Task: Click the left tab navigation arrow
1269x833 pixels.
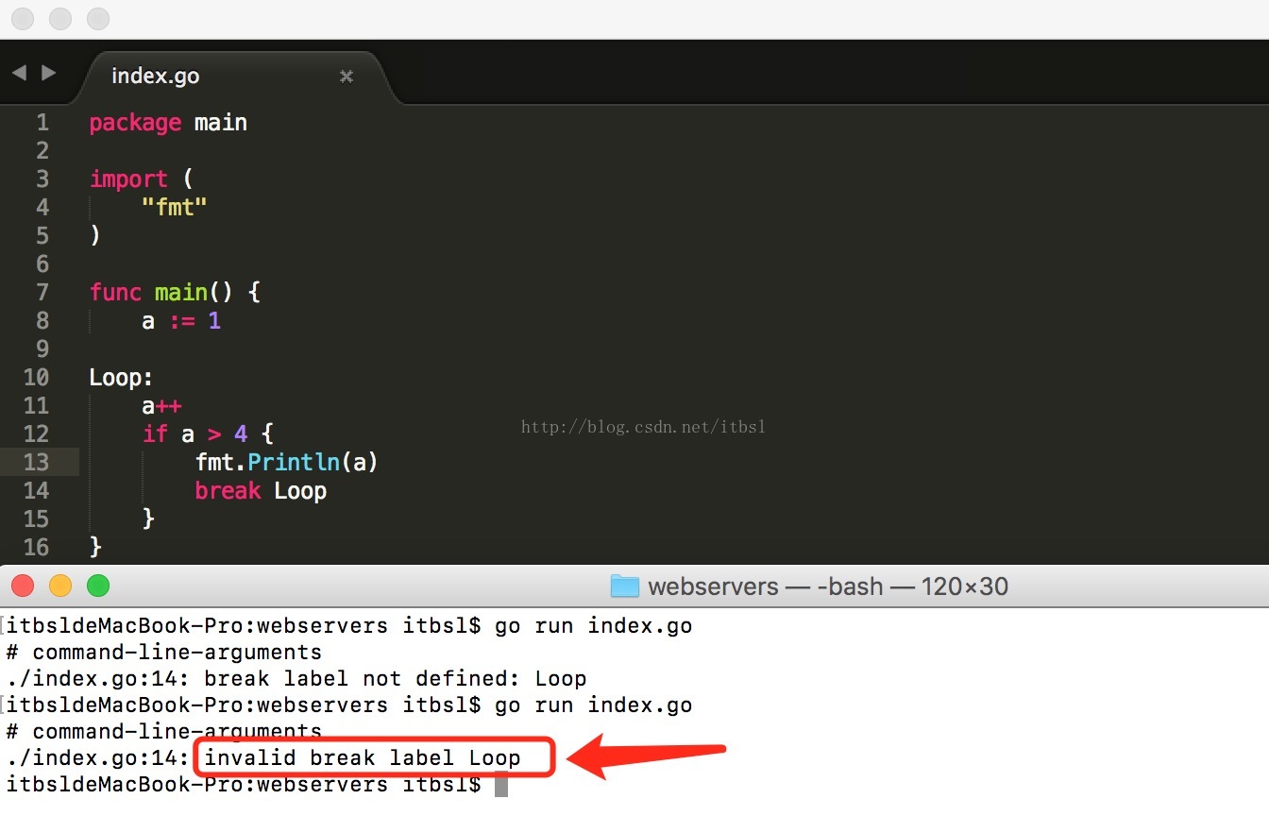Action: click(x=18, y=73)
